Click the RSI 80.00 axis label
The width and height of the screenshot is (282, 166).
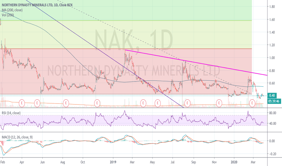pos(272,113)
